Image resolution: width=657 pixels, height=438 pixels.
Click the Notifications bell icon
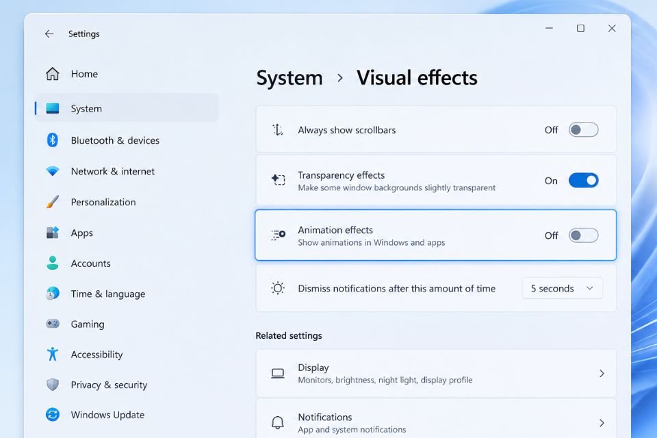coord(277,422)
